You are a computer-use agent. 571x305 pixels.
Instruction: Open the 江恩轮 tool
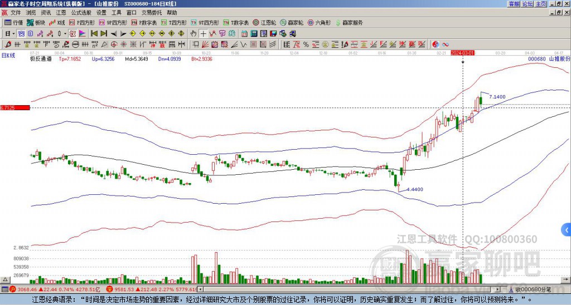click(265, 22)
